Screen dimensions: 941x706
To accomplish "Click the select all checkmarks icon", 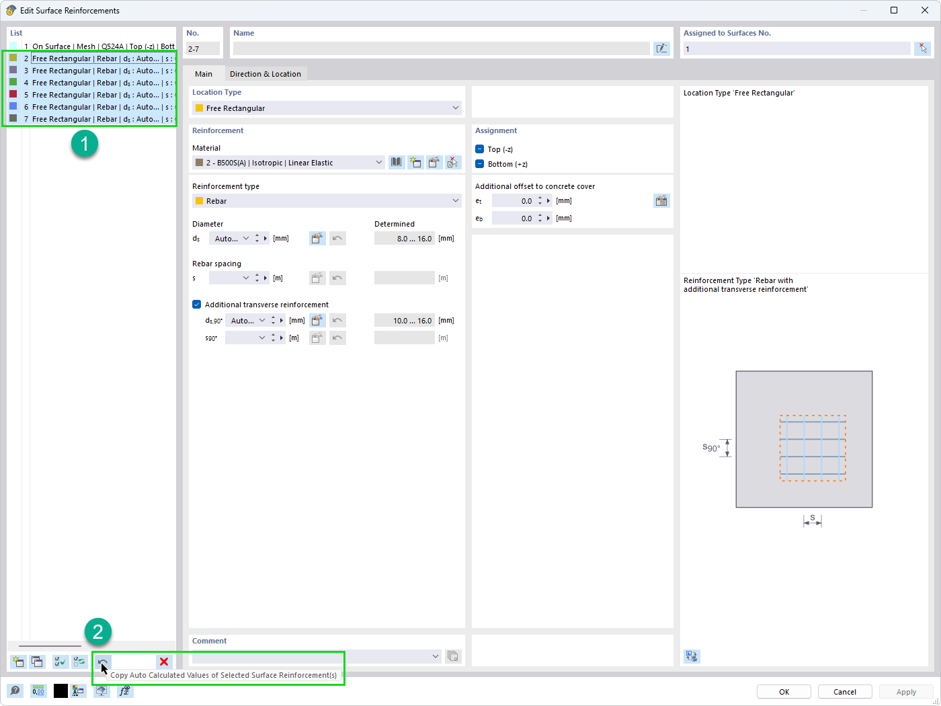I will 60,662.
